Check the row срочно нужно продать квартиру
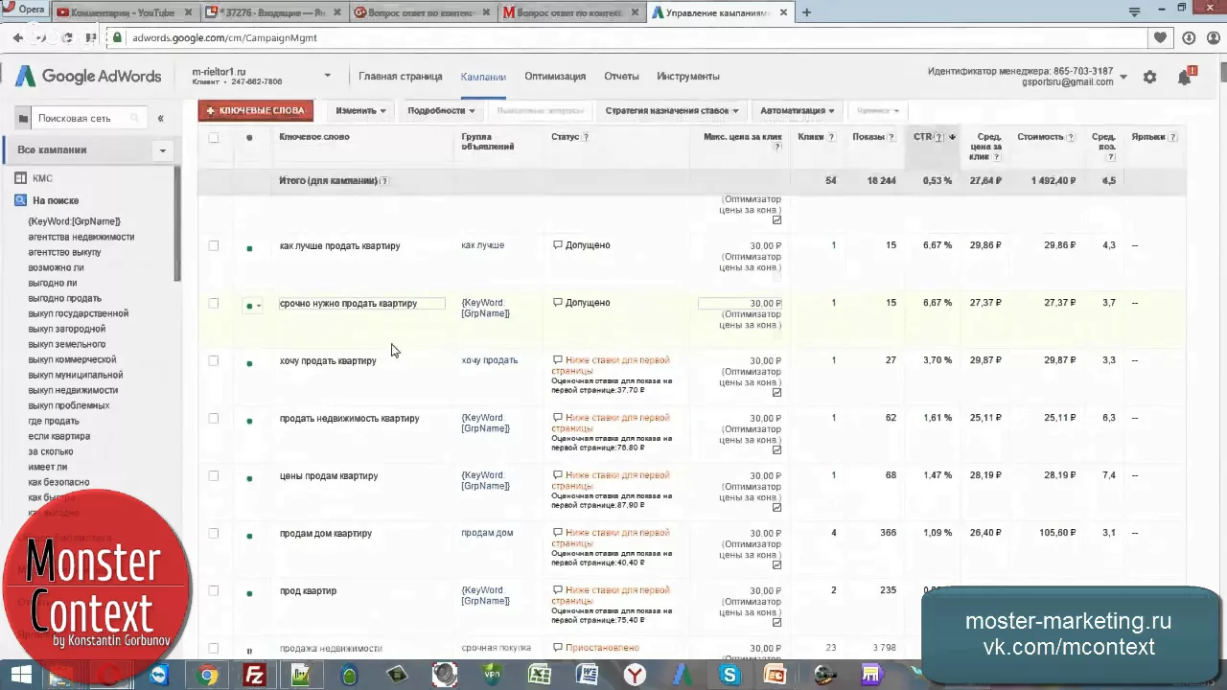The image size is (1227, 690). click(x=214, y=303)
